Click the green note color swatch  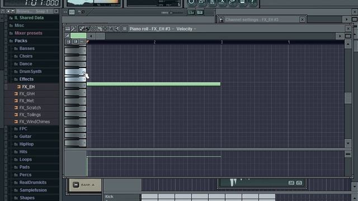78,36
